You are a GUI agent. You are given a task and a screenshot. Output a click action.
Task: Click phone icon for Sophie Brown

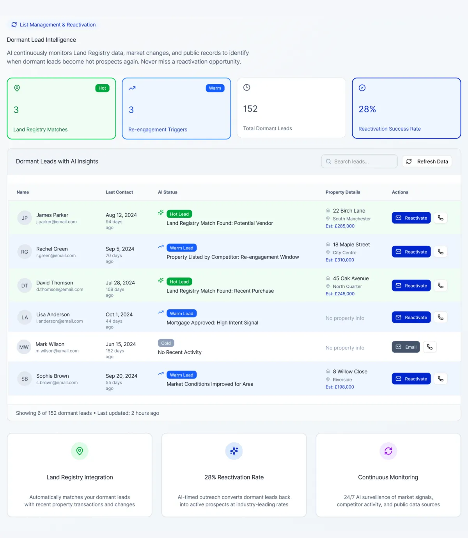[x=440, y=378]
